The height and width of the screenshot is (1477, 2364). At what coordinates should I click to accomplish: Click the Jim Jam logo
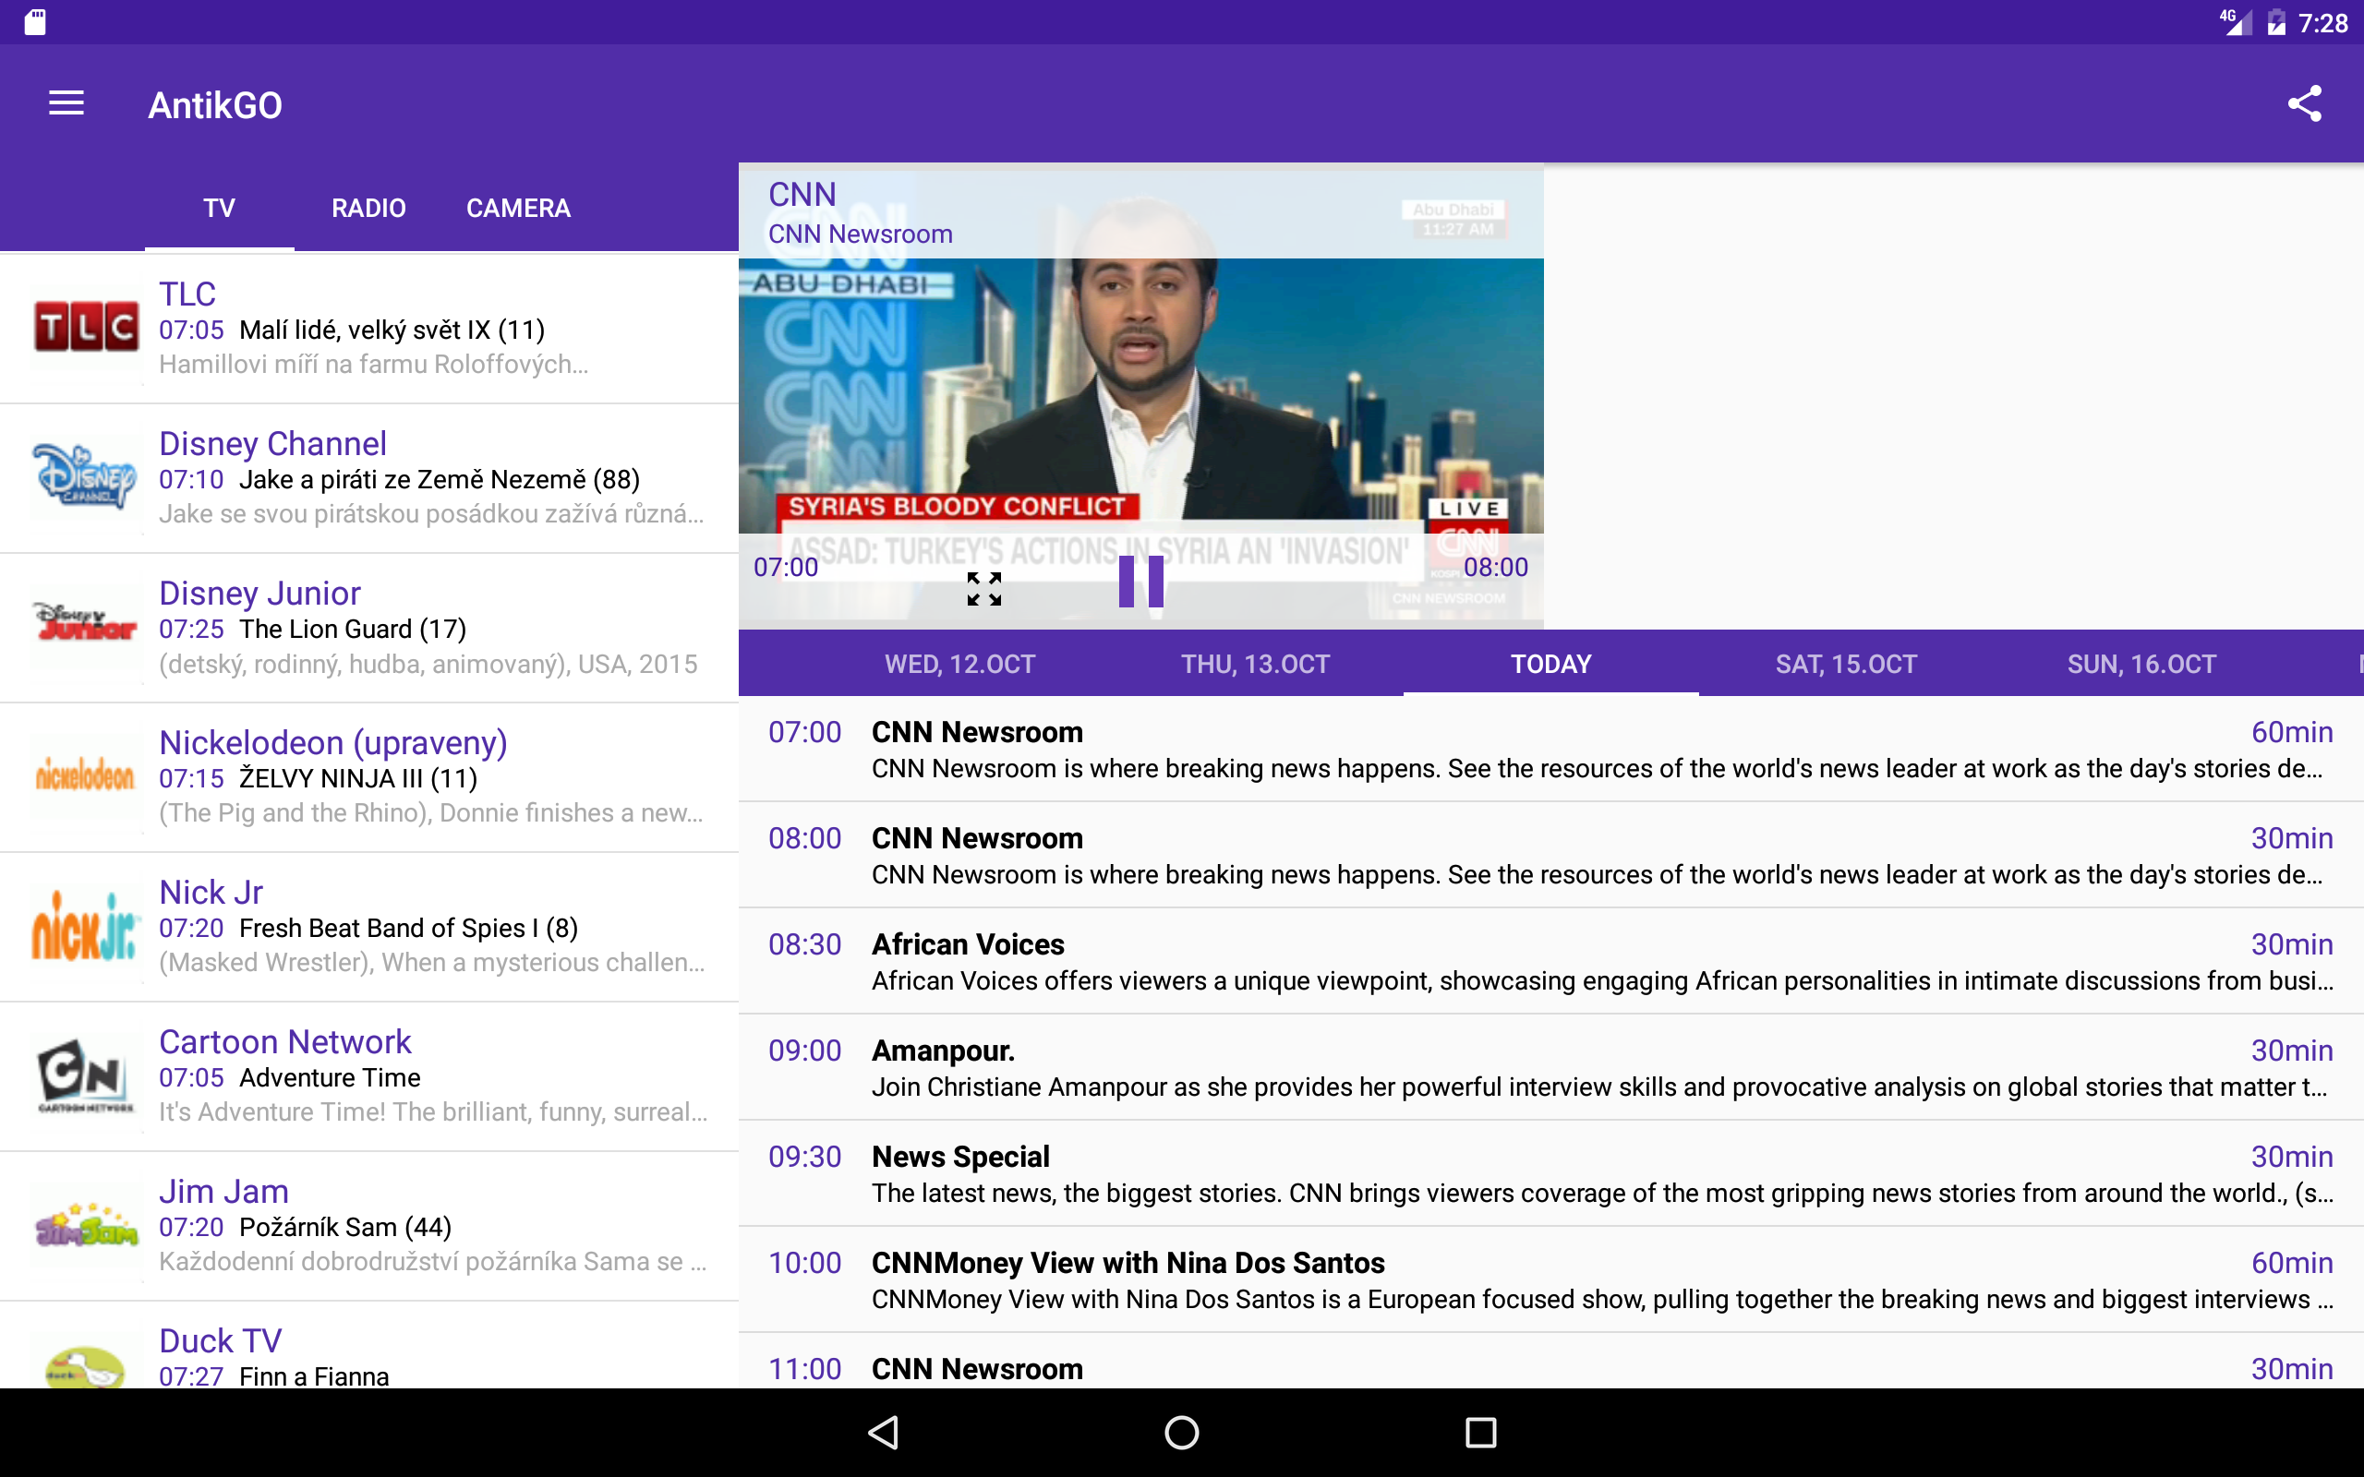(86, 1225)
